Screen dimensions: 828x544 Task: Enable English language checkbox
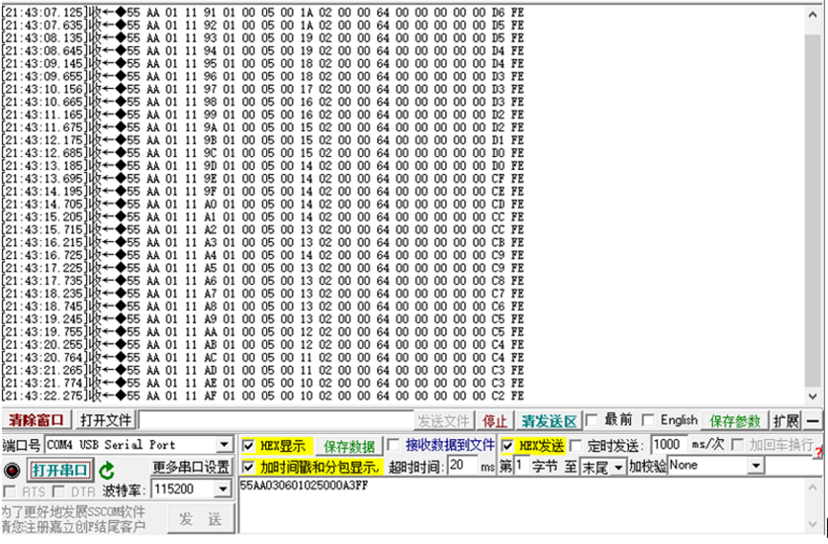pos(648,420)
